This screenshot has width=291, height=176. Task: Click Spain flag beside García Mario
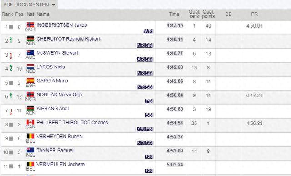click(30, 81)
